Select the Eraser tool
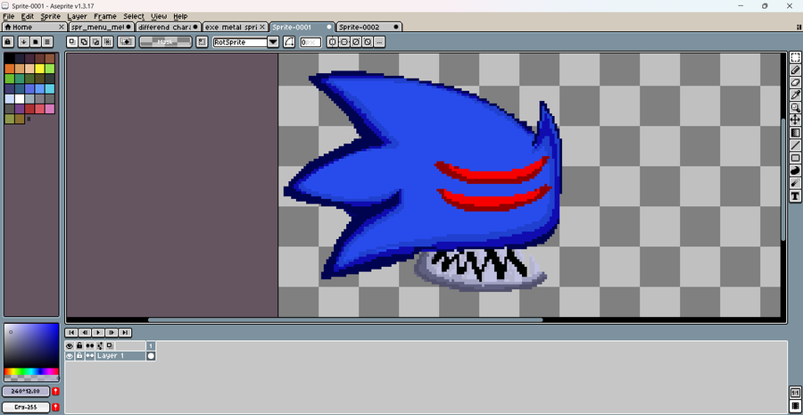Image resolution: width=803 pixels, height=415 pixels. point(795,82)
